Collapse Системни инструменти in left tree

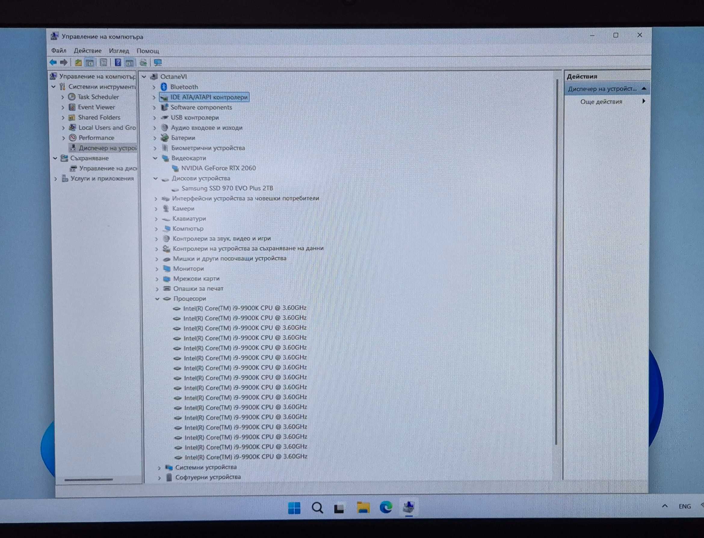pyautogui.click(x=54, y=87)
